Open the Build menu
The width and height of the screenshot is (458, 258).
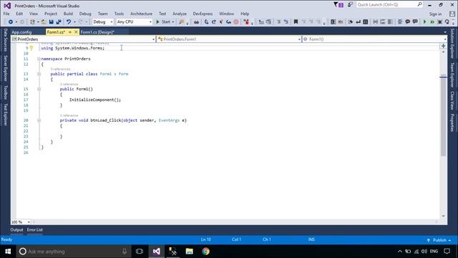tap(68, 14)
